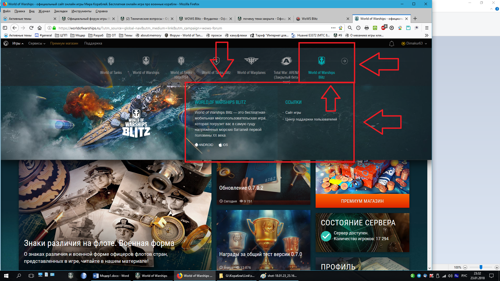Toggle the Firefox sidebar button
The image size is (500, 281).
coord(5,28)
